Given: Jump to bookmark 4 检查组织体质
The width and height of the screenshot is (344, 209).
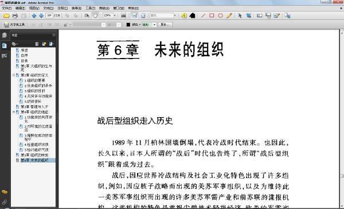Looking at the screenshot, I should point(37,145).
